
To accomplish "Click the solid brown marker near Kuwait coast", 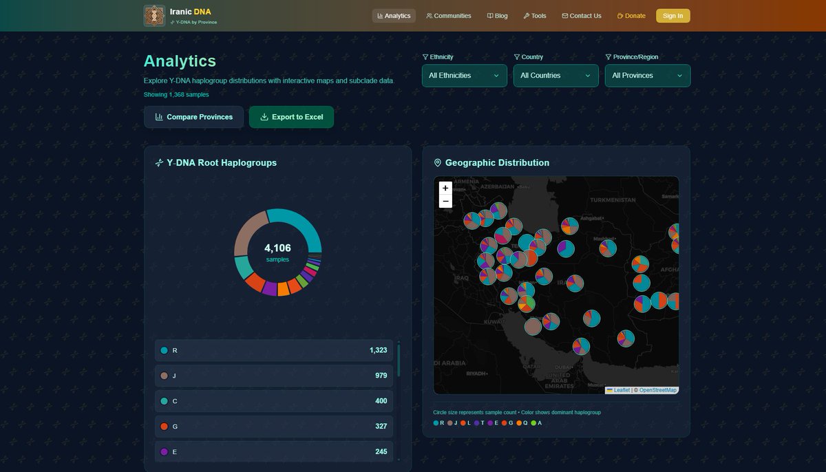I will tap(533, 327).
